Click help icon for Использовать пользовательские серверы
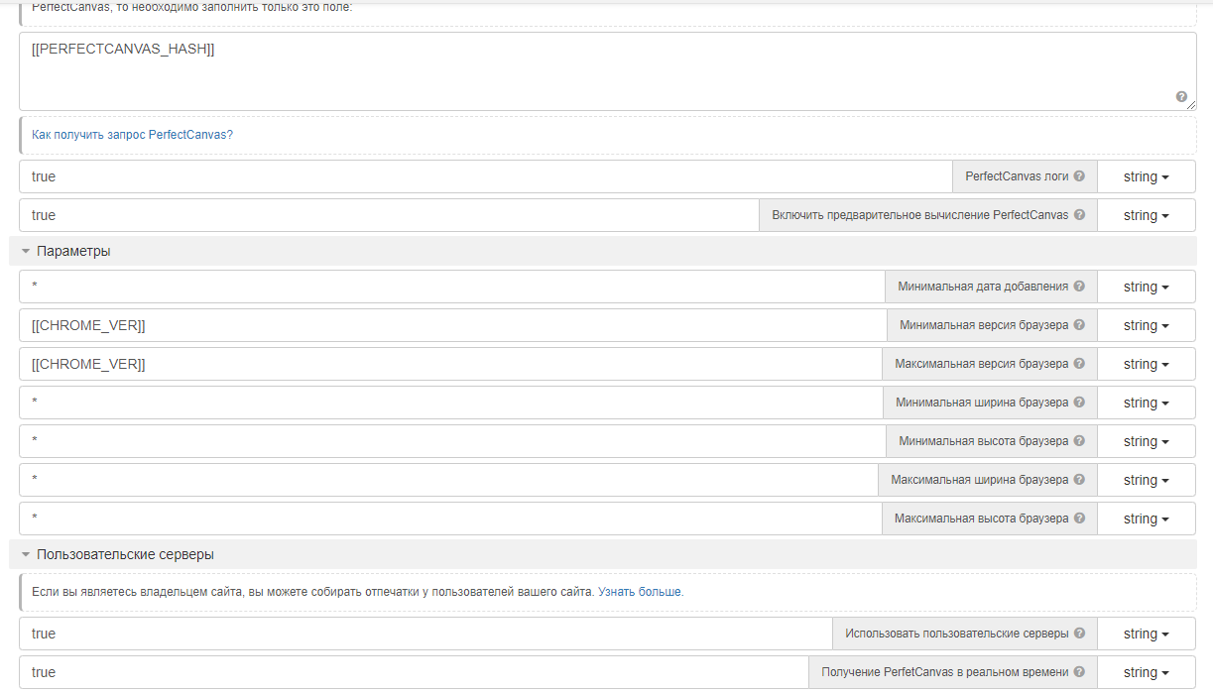Screen dimensions: 1213x693 1079,634
